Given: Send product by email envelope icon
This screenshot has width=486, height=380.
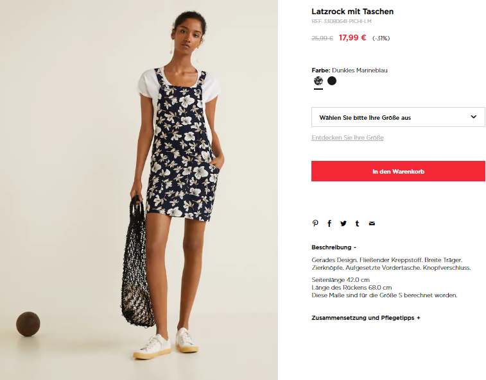Looking at the screenshot, I should pyautogui.click(x=372, y=224).
